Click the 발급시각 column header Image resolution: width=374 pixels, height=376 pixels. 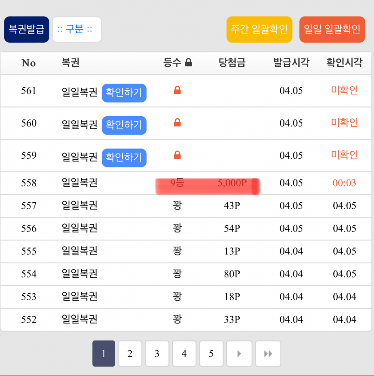point(292,62)
